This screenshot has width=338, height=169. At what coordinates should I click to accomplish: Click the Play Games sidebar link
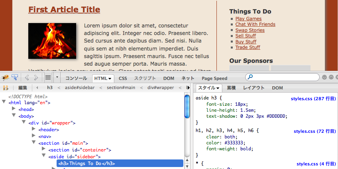[x=248, y=19]
